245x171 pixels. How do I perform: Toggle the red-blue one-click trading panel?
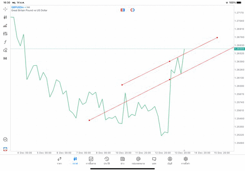tap(122, 10)
